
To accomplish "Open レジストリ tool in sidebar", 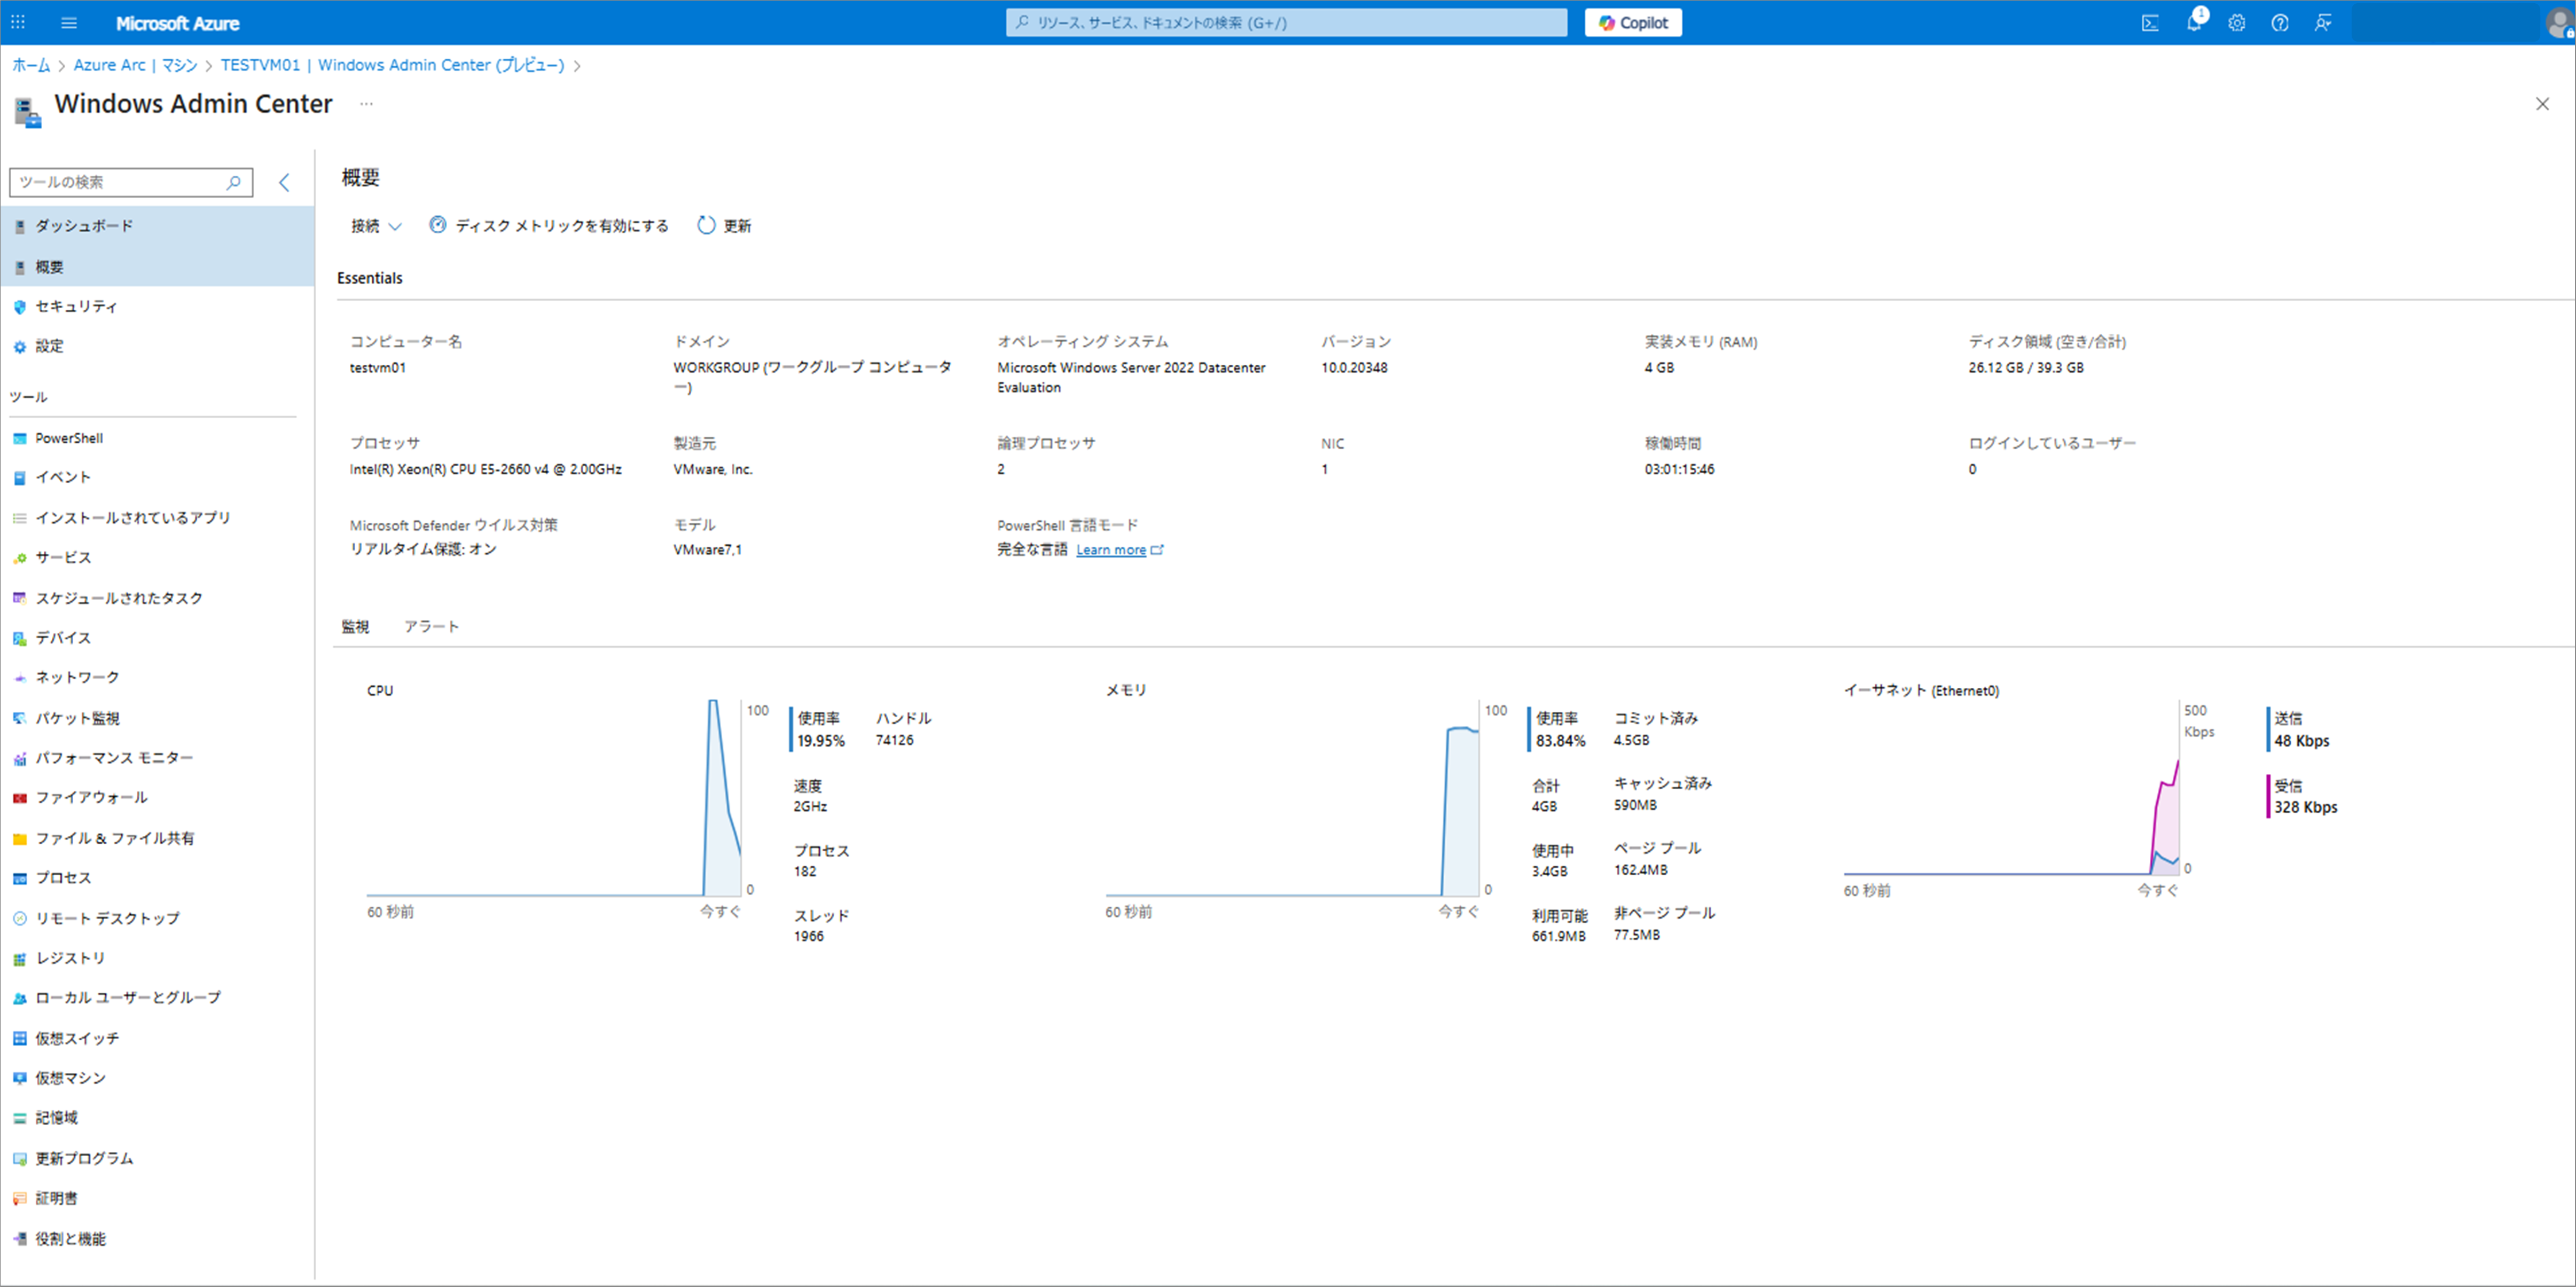I will pos(70,957).
